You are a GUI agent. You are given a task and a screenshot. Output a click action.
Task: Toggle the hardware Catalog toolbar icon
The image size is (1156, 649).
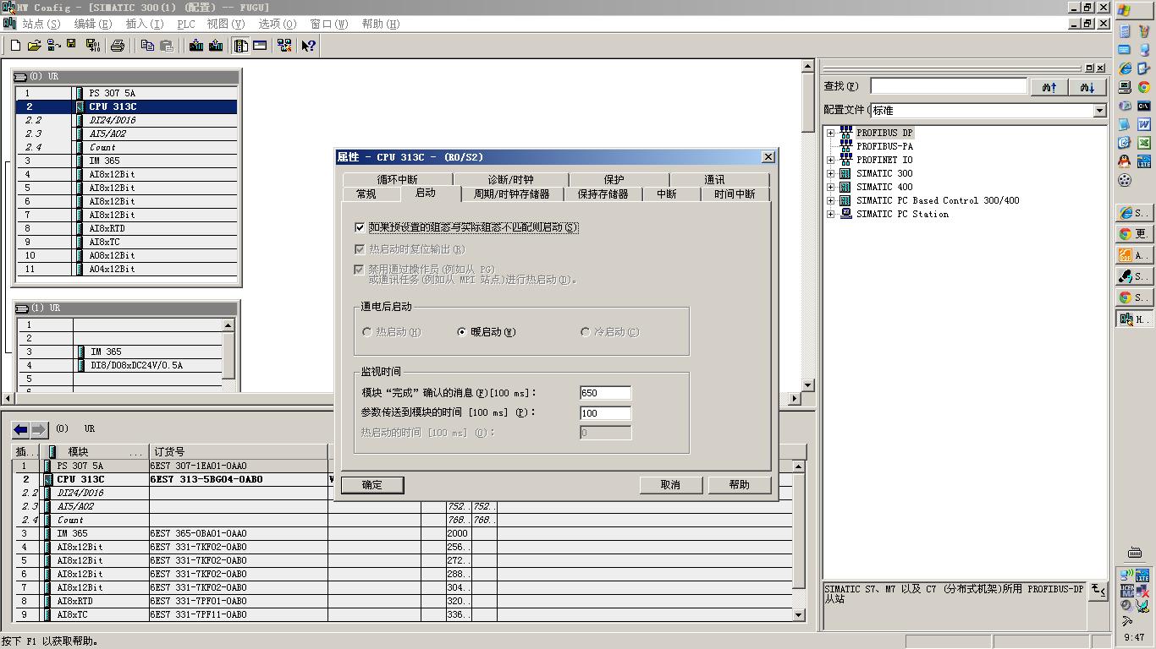pos(241,46)
